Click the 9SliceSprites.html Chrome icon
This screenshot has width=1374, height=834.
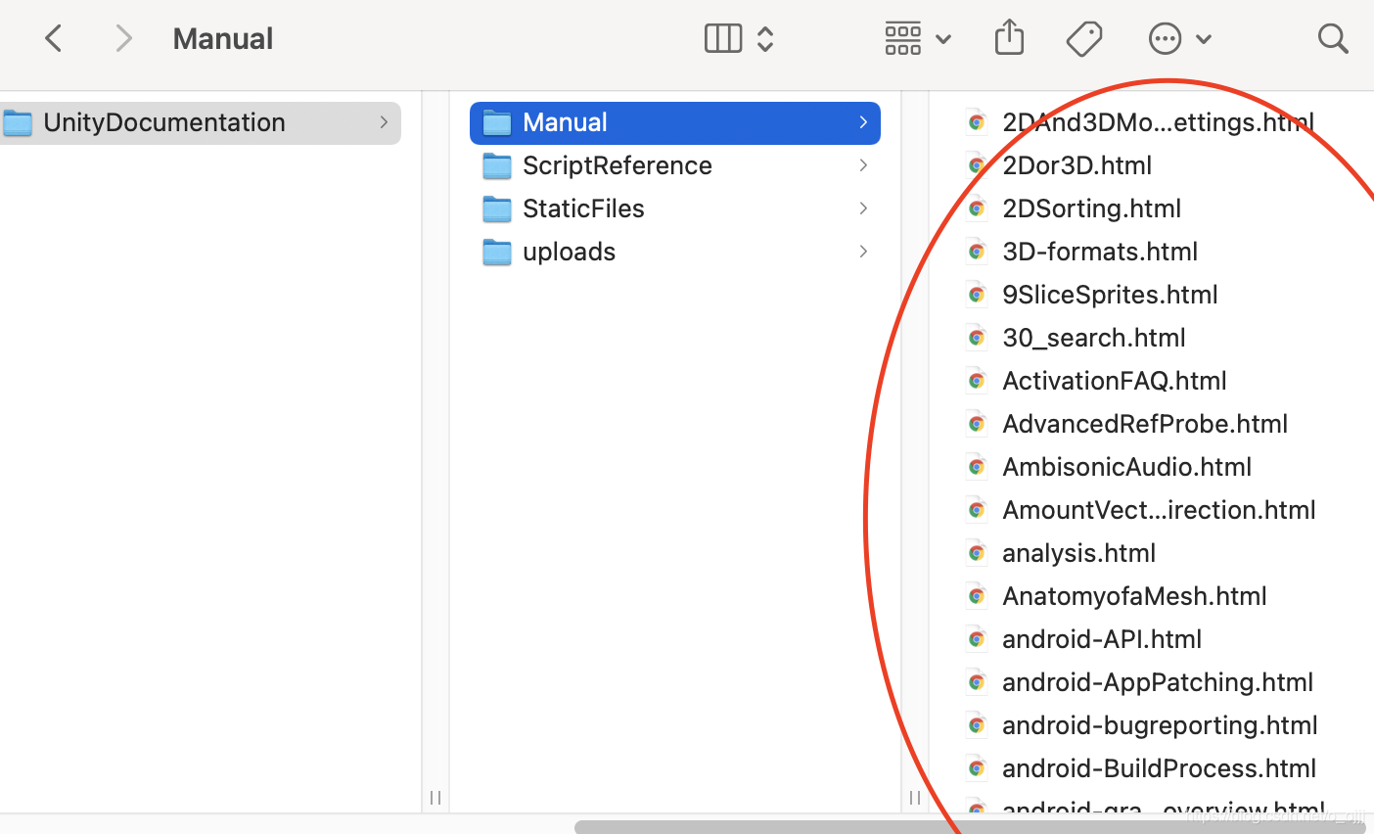coord(976,295)
